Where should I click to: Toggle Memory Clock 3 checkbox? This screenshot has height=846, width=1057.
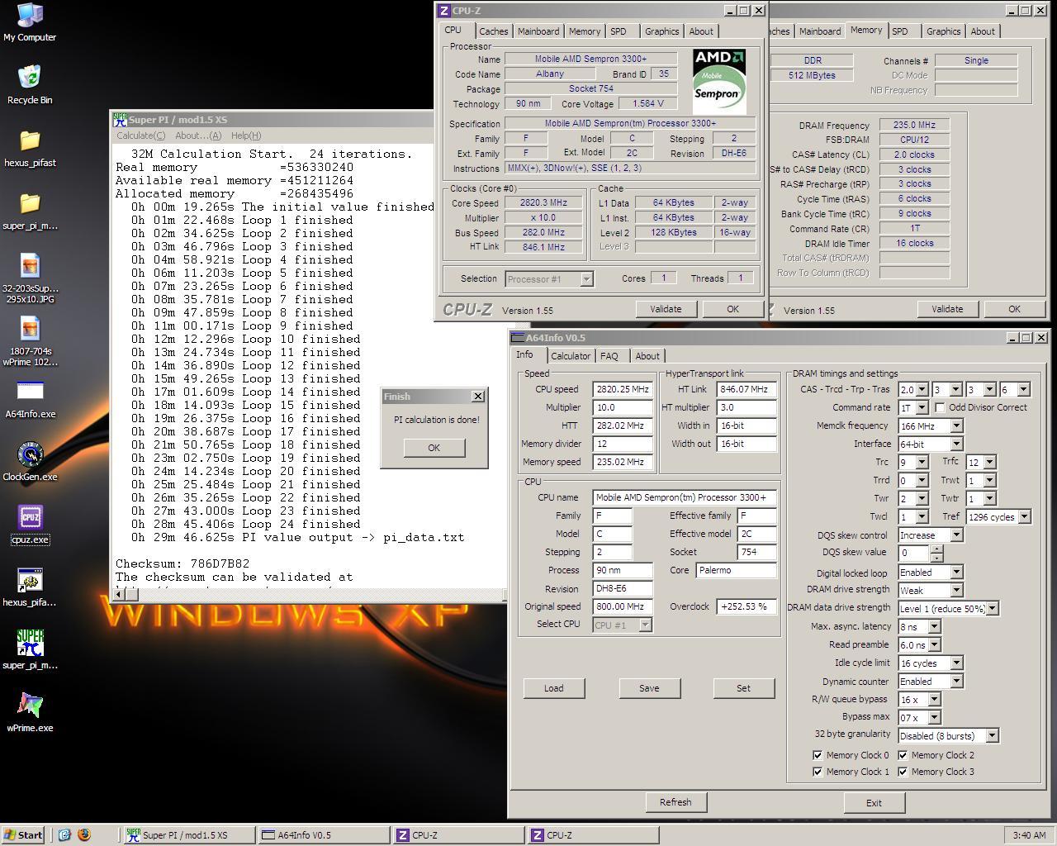coord(903,772)
